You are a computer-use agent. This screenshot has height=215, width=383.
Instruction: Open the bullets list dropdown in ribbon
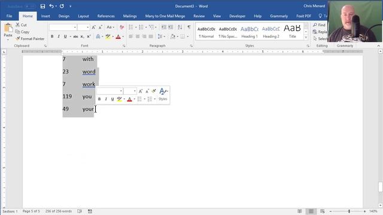(136, 27)
